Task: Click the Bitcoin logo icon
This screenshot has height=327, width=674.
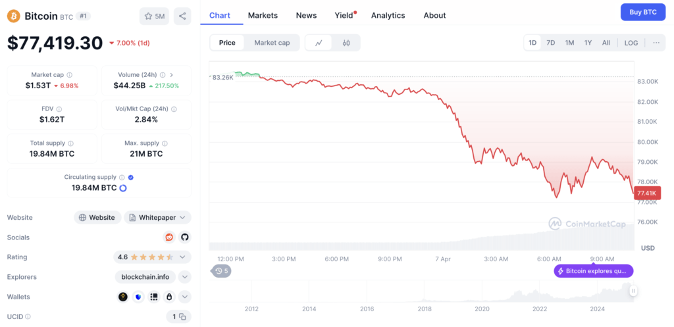Action: [14, 16]
